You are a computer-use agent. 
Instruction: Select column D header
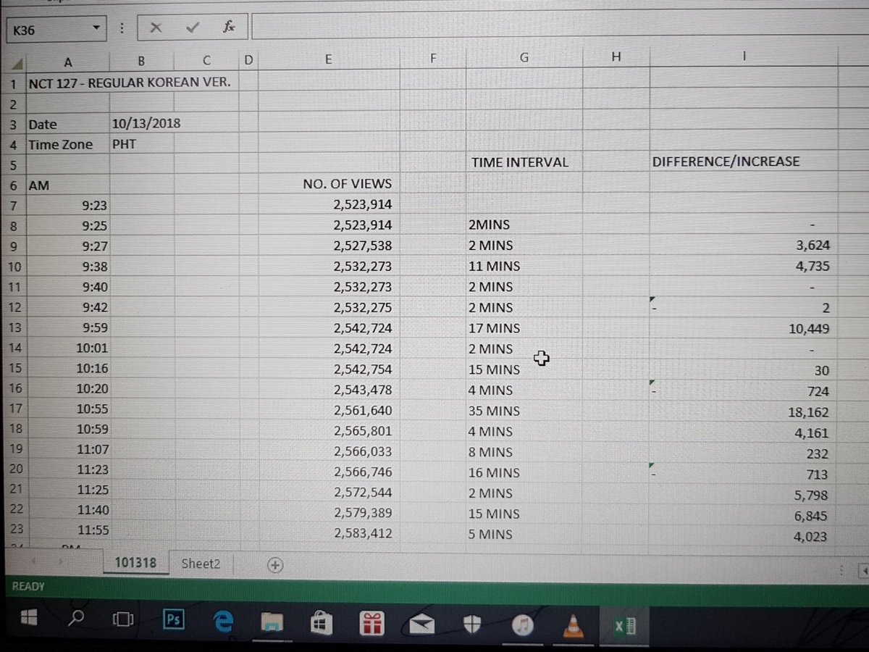248,60
